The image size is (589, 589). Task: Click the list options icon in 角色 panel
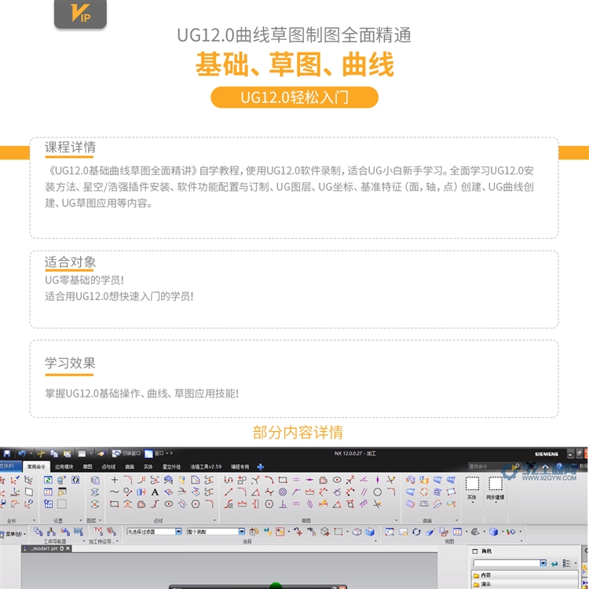click(567, 563)
